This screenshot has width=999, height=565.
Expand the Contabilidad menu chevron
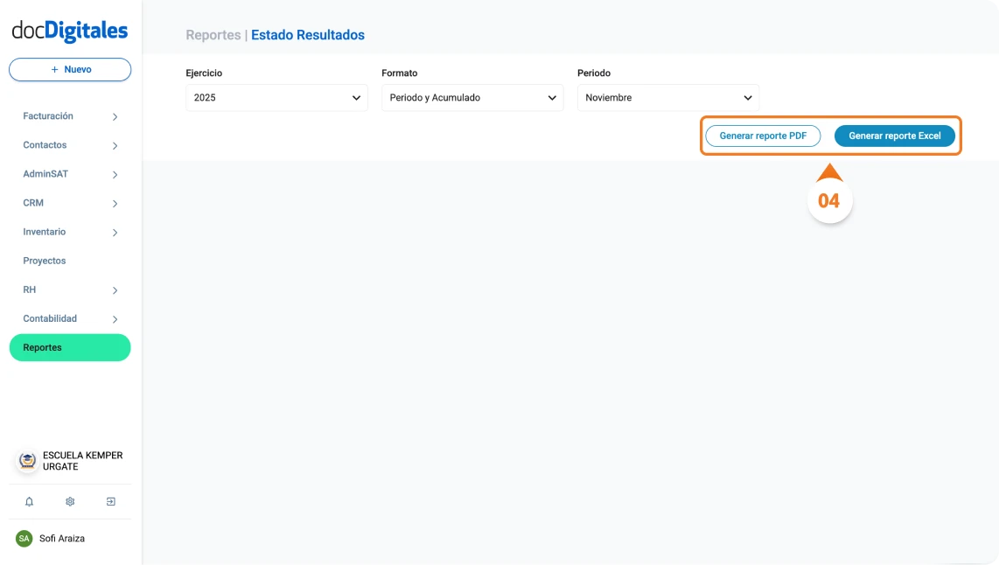click(115, 319)
